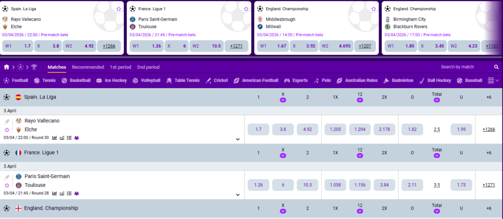Open 12 column dropdown in Spain La Liga header

pos(360,100)
